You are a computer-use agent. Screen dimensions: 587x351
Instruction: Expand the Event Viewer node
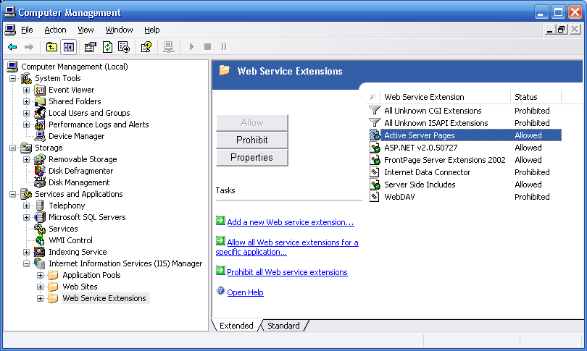(26, 90)
